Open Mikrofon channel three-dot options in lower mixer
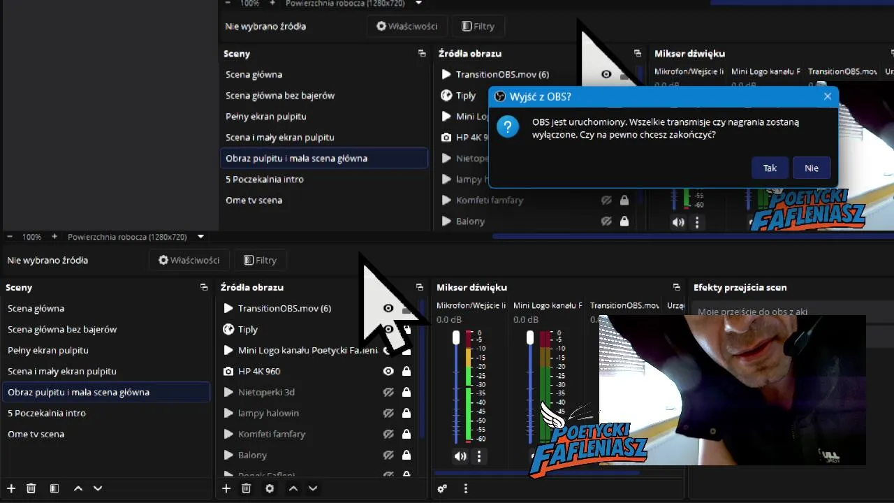Viewport: 894px width, 503px height. click(x=479, y=456)
